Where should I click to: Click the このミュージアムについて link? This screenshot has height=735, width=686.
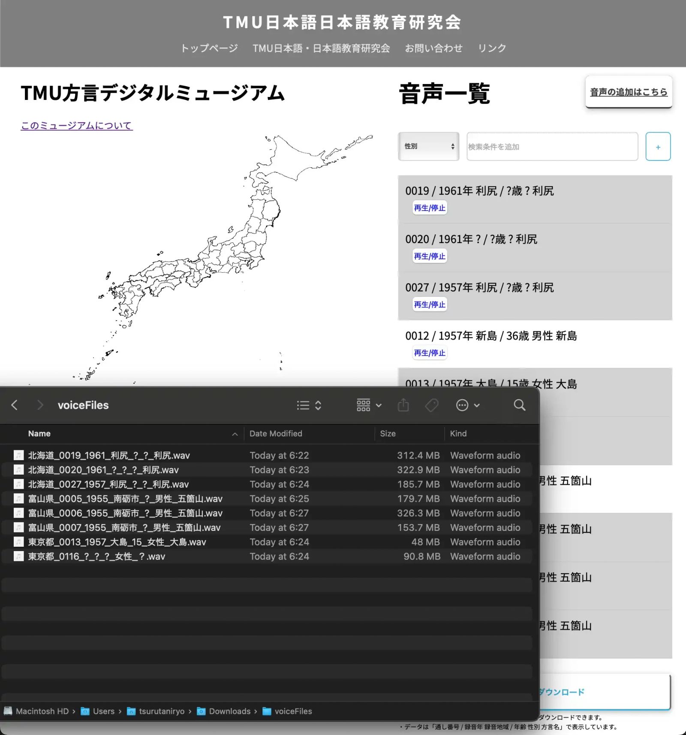77,126
